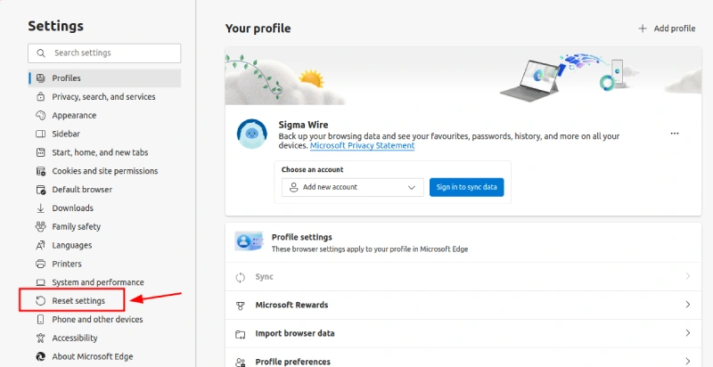Click the Default browser icon
This screenshot has width=713, height=367.
pos(40,190)
